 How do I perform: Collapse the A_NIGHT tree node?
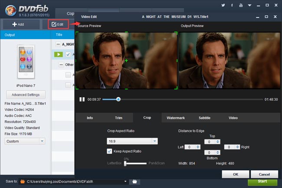point(58,44)
